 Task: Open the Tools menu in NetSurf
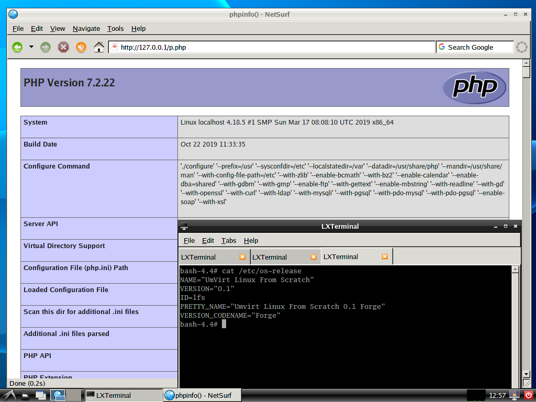tap(115, 28)
